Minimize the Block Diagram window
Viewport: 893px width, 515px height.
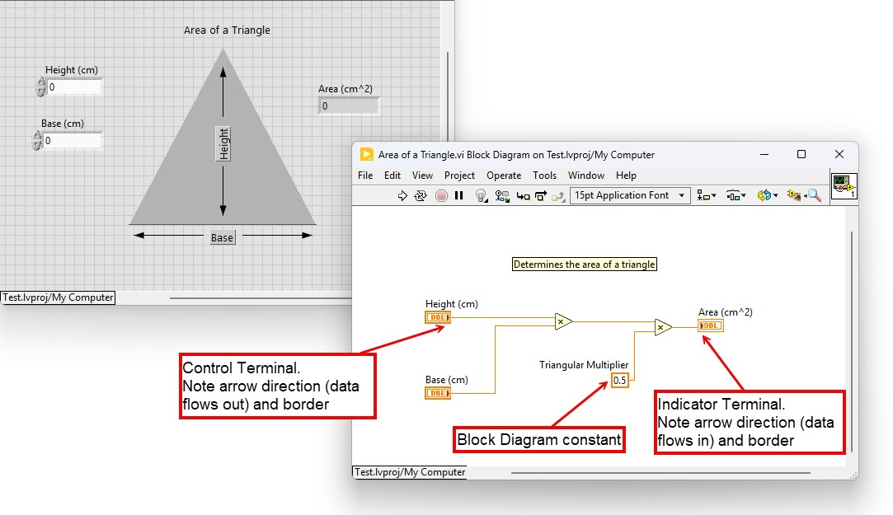(x=764, y=154)
